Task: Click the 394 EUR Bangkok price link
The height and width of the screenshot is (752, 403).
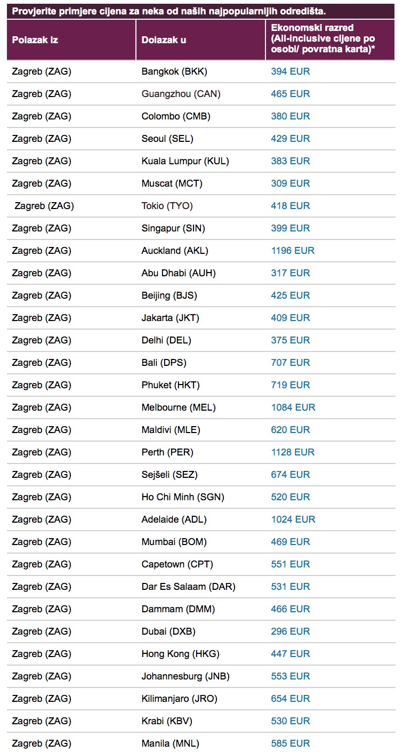Action: [x=290, y=71]
